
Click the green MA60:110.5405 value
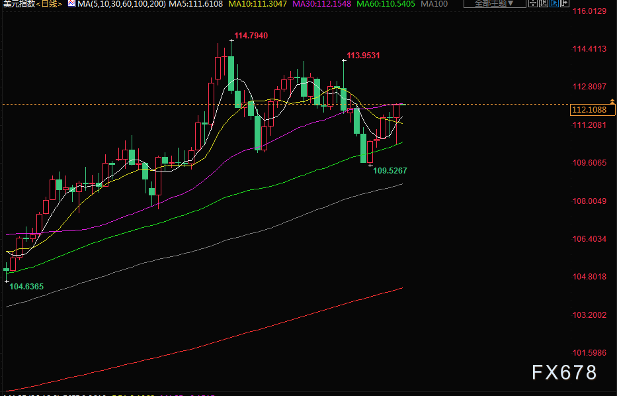tap(386, 4)
